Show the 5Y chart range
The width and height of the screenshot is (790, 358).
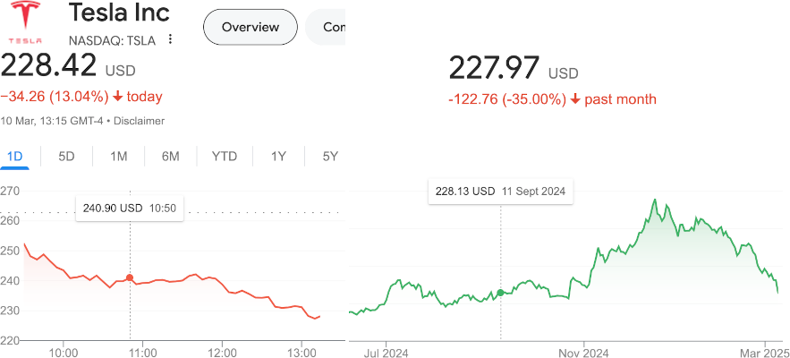pyautogui.click(x=330, y=157)
